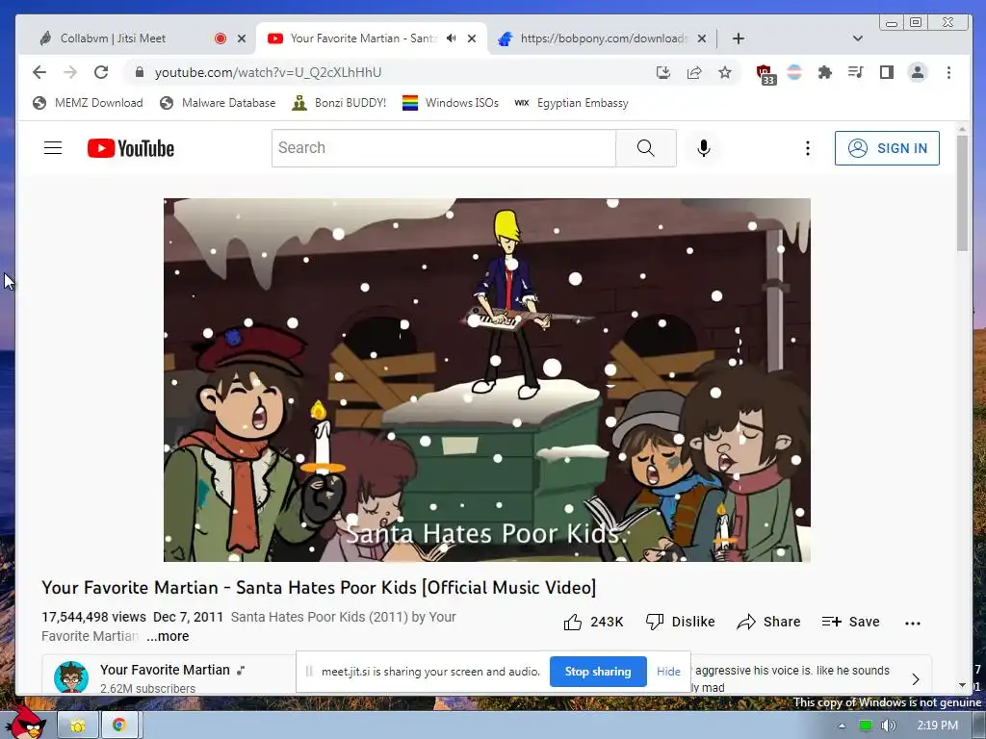Screen dimensions: 986x739
Task: Close the bobpony.com tab
Action: coord(702,38)
